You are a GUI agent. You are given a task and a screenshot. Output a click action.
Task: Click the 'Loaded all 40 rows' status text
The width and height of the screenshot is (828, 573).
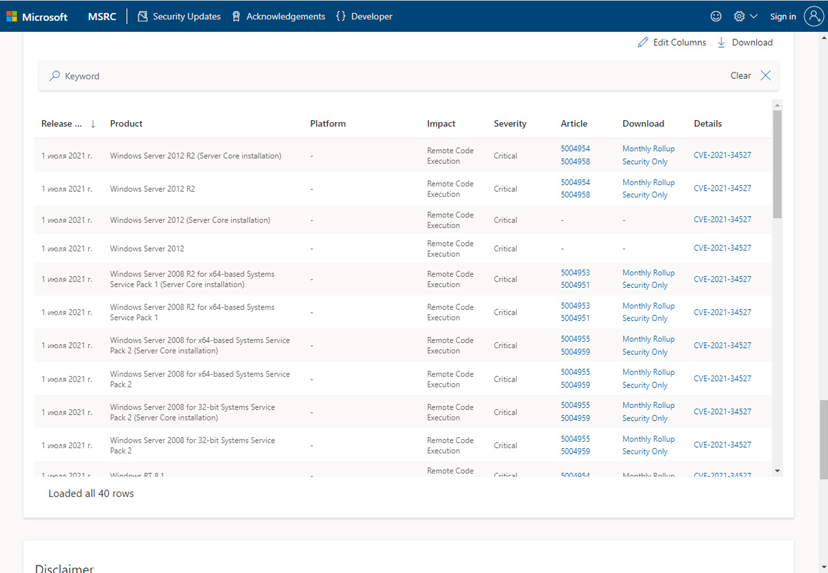coord(91,494)
